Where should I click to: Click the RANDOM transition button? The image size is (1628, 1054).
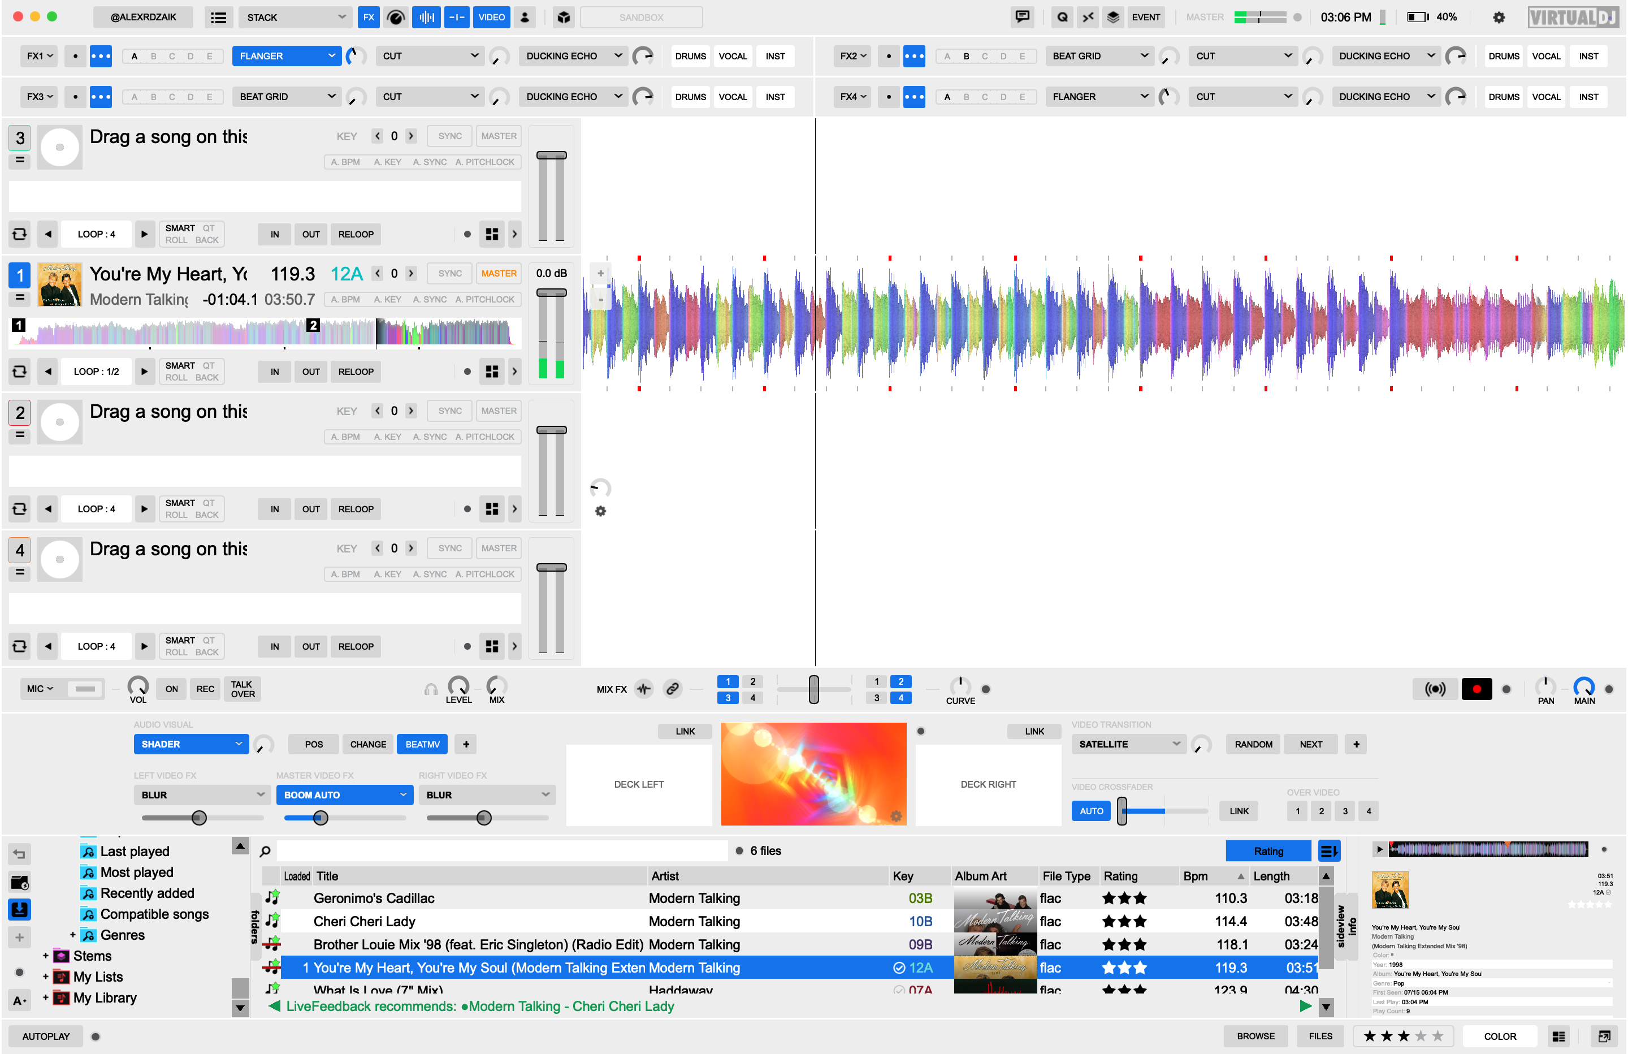click(1253, 744)
